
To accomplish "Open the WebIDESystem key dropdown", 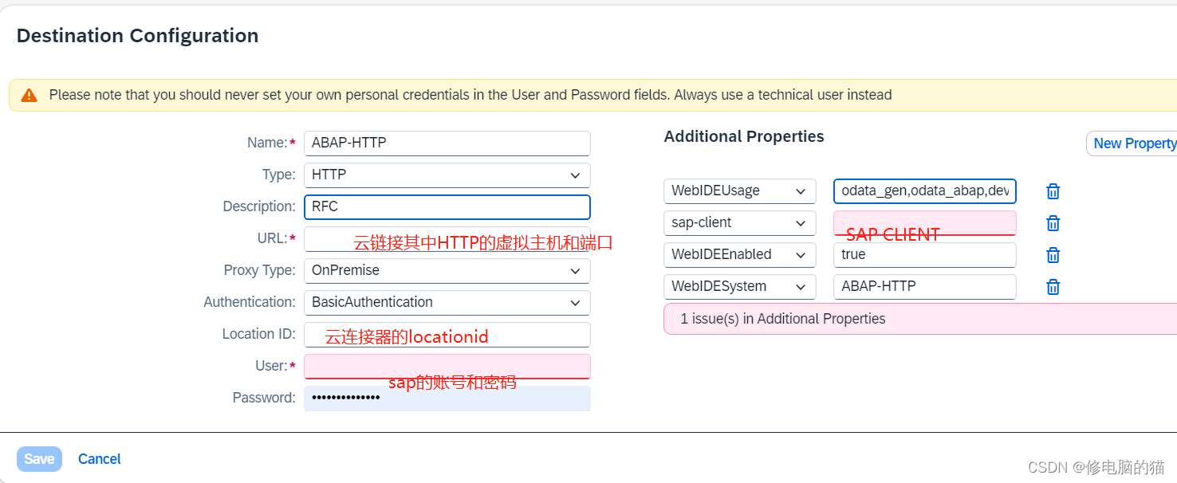I will 801,287.
